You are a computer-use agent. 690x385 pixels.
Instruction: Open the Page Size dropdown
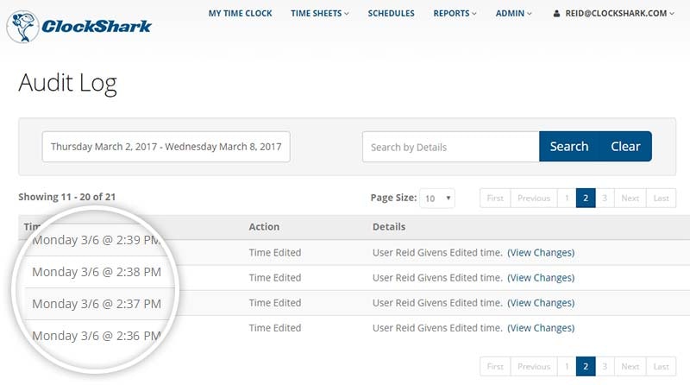[x=437, y=199]
